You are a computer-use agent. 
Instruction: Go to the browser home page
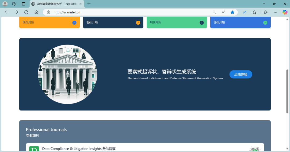coord(36,12)
